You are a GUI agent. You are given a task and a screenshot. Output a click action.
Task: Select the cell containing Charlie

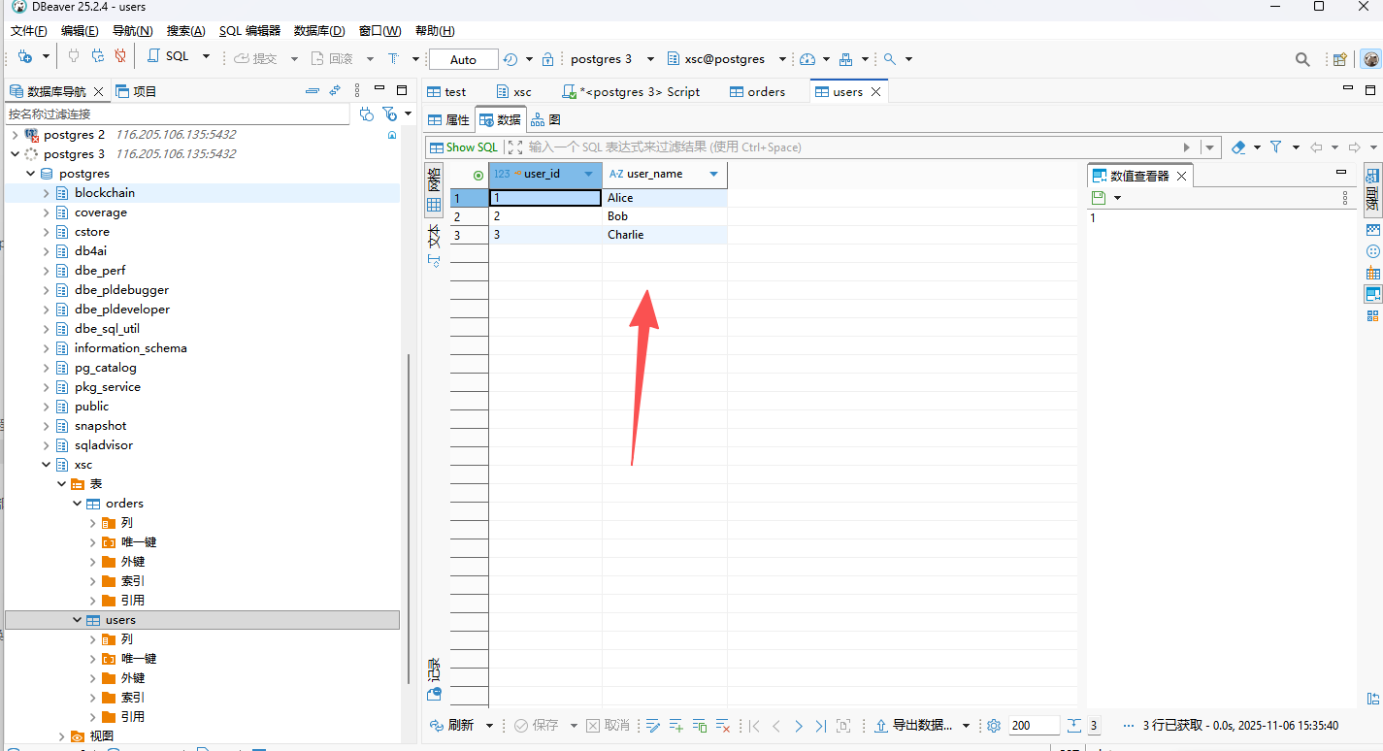point(664,235)
